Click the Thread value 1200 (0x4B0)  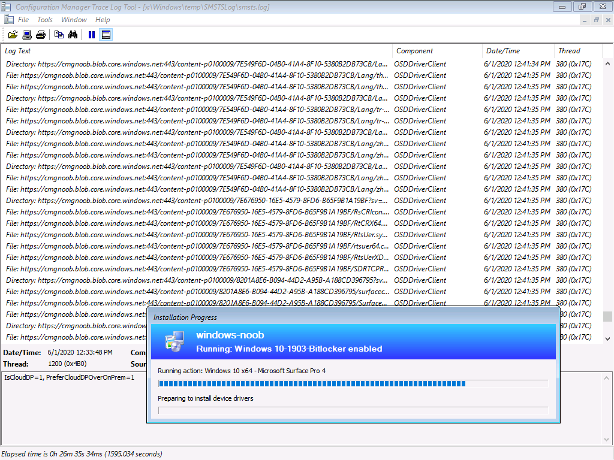(x=67, y=364)
